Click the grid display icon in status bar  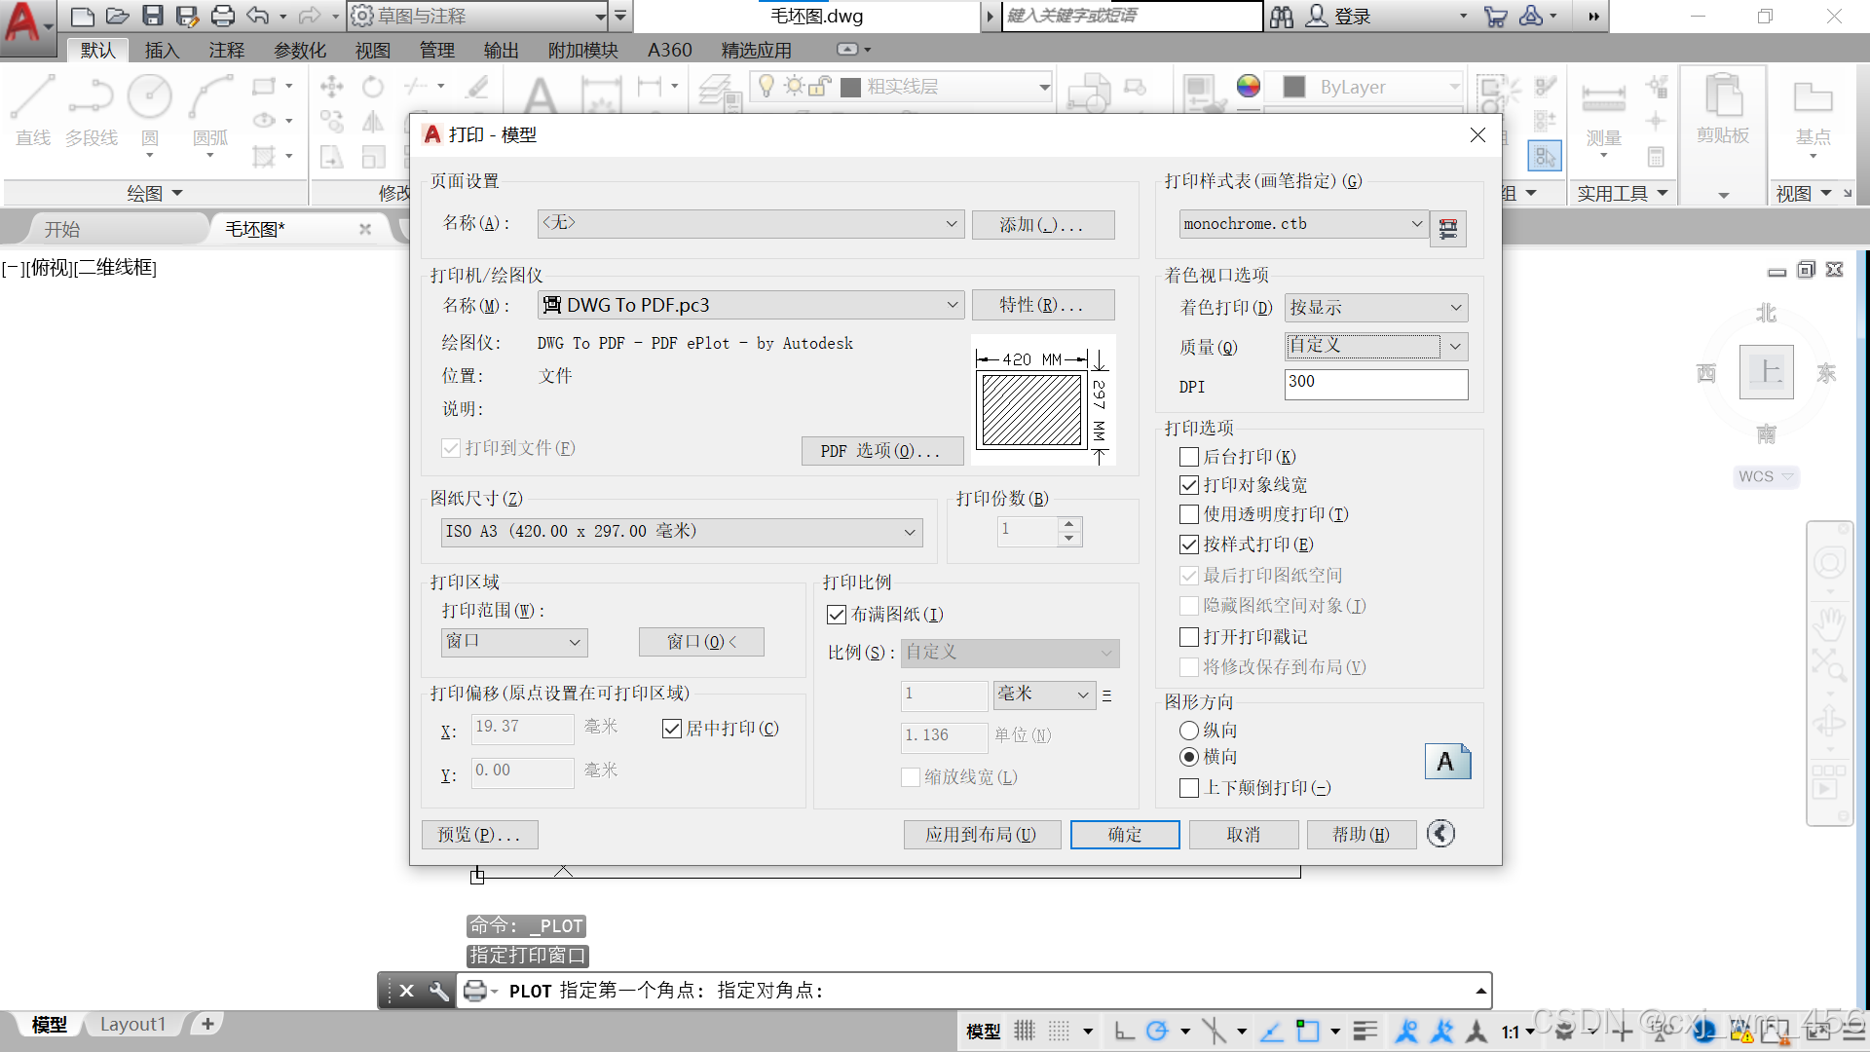click(1024, 1031)
